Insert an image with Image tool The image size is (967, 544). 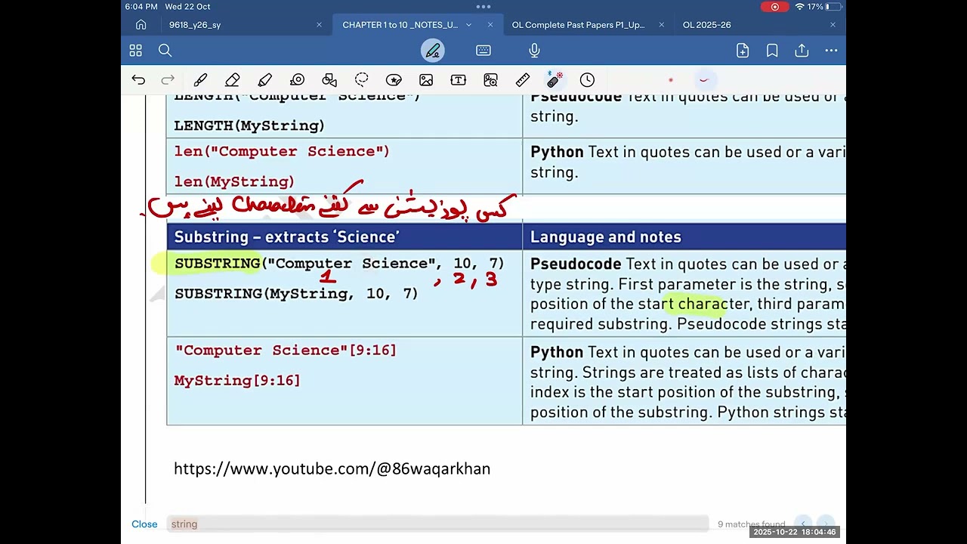point(426,80)
